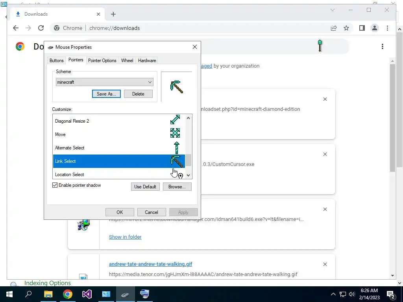The width and height of the screenshot is (403, 302).
Task: Close the Mouse Properties dialog
Action: (195, 47)
